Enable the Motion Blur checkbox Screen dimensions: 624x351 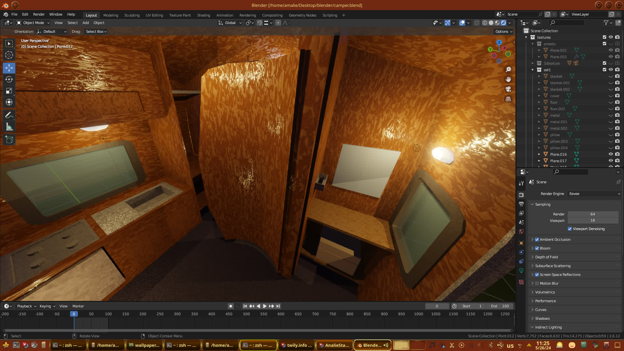pyautogui.click(x=537, y=283)
